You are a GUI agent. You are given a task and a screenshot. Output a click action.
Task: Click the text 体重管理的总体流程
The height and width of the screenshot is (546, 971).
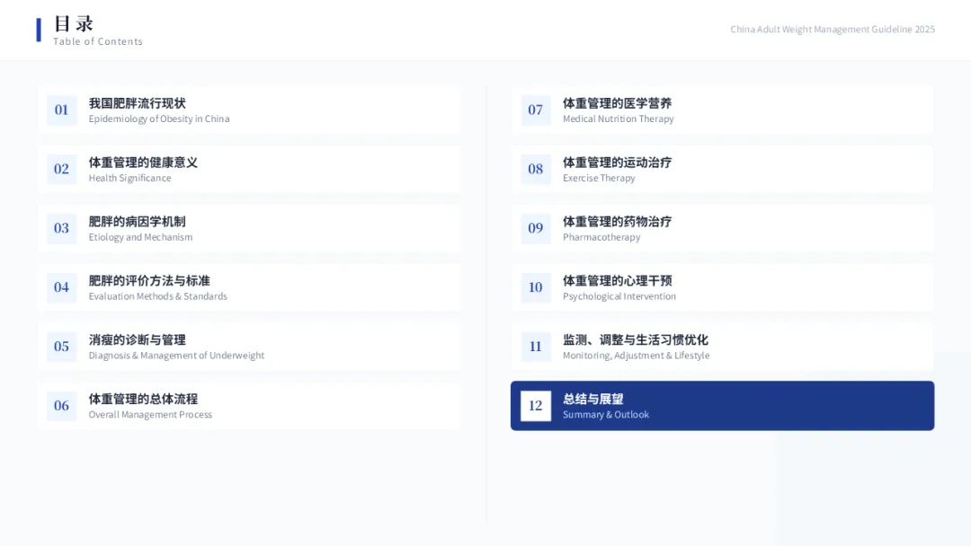click(143, 399)
